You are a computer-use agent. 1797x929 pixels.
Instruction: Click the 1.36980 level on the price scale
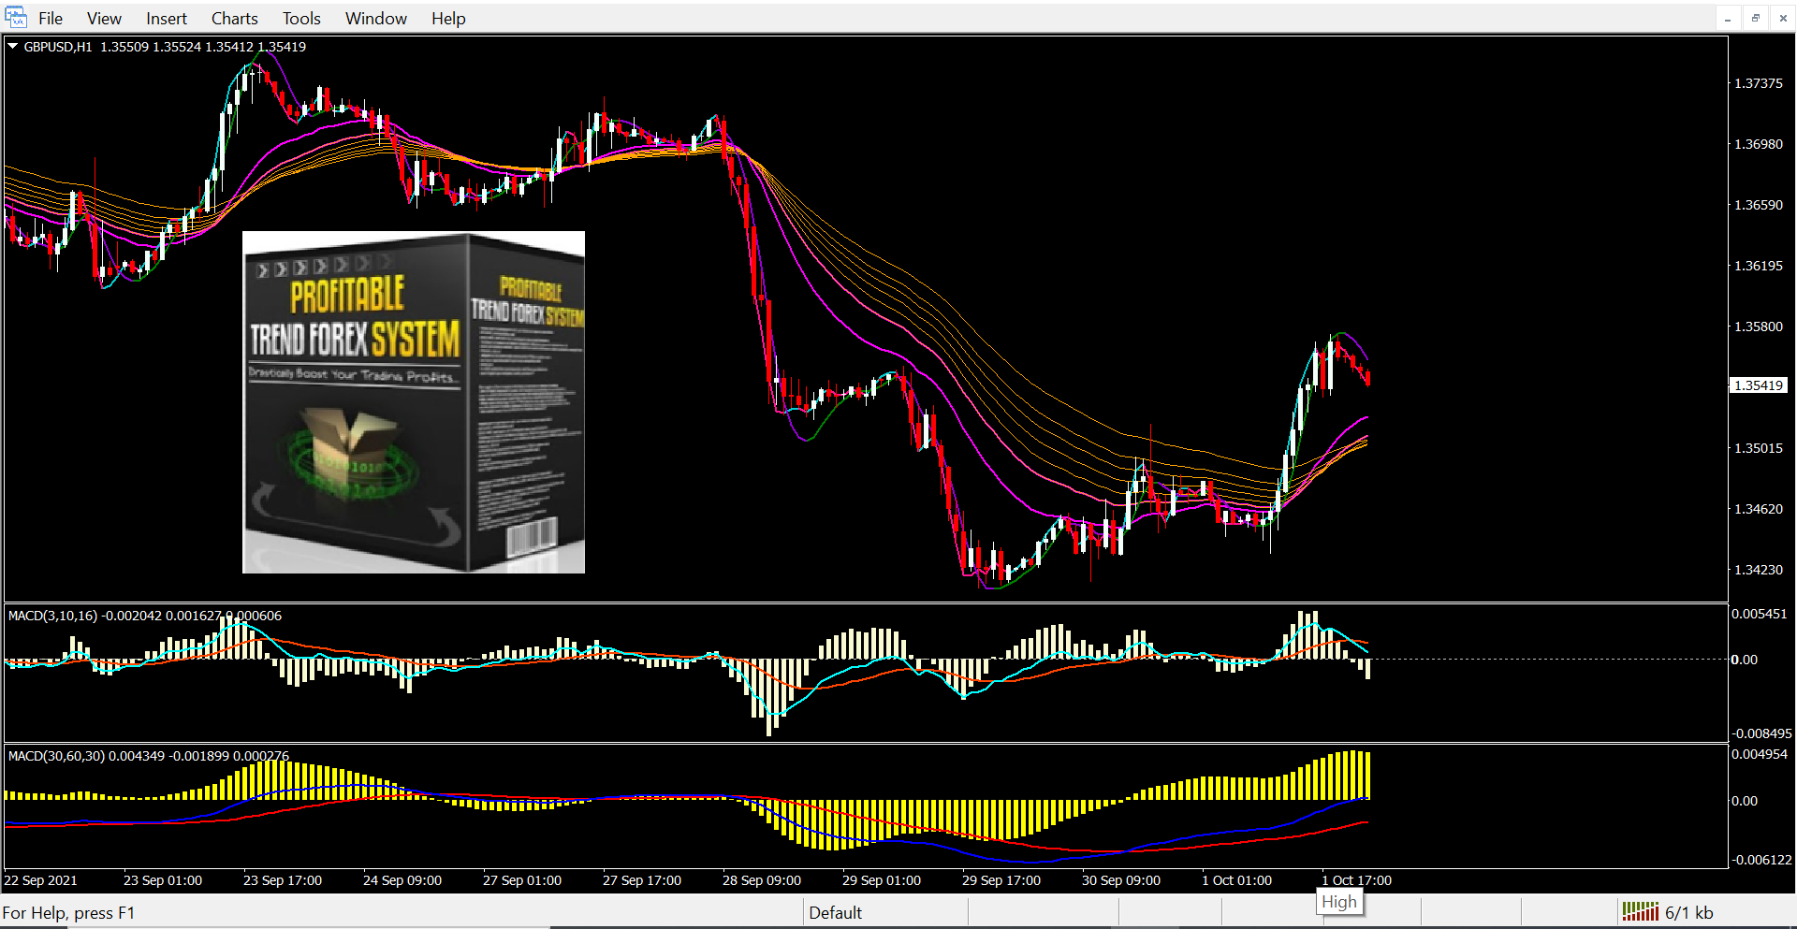click(x=1758, y=144)
